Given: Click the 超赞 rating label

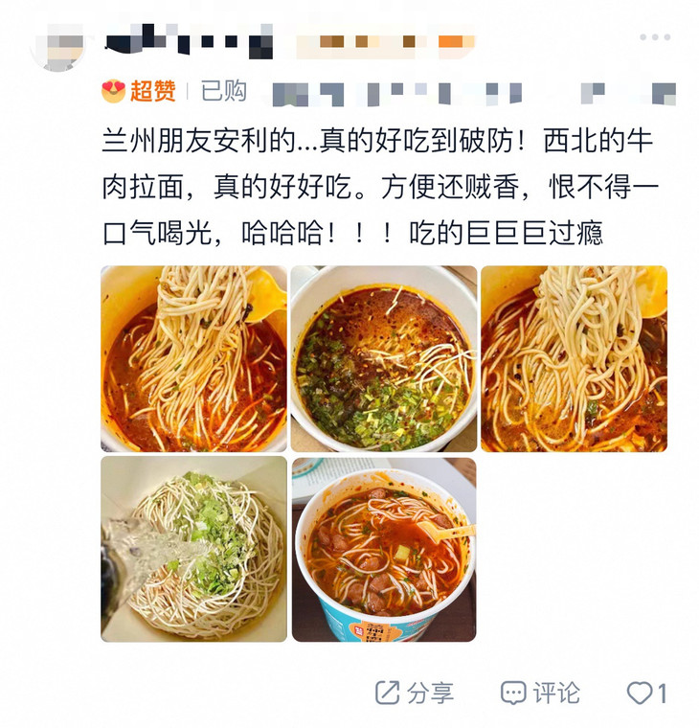Looking at the screenshot, I should (x=152, y=91).
